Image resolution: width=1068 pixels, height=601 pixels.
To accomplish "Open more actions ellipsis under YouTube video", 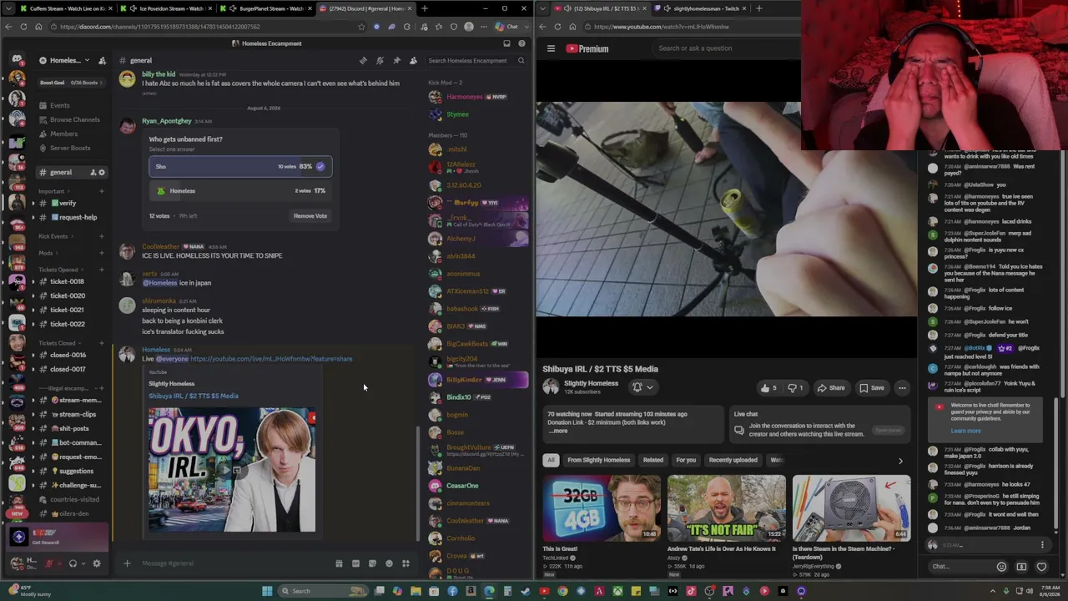I will (x=902, y=388).
